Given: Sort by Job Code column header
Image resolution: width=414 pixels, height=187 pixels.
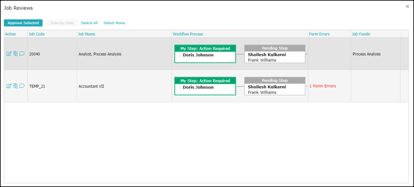Looking at the screenshot, I should coord(36,34).
